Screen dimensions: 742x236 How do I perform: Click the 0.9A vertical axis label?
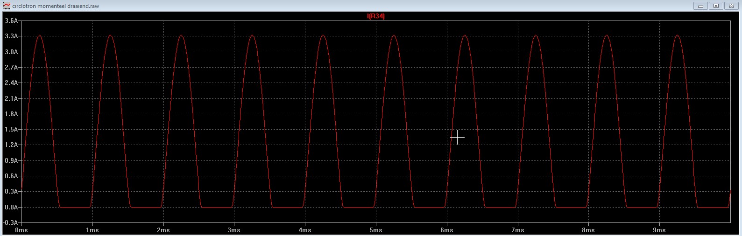point(11,160)
